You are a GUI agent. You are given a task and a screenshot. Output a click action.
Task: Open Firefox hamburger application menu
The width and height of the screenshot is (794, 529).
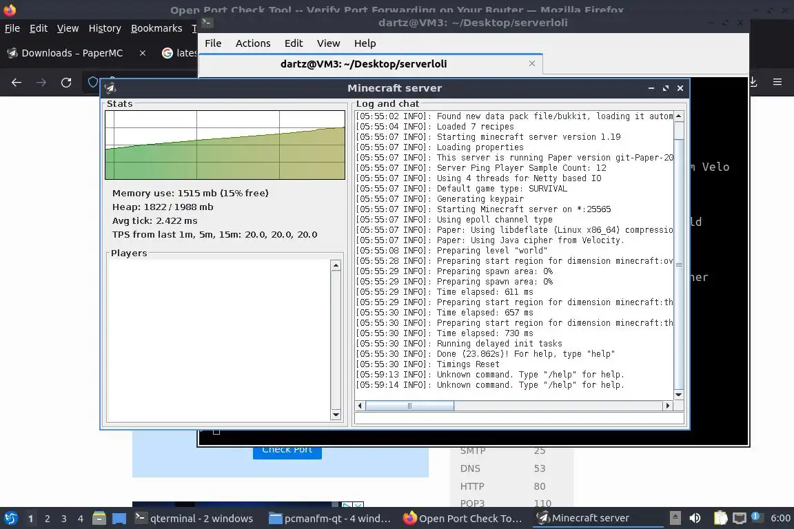[777, 81]
